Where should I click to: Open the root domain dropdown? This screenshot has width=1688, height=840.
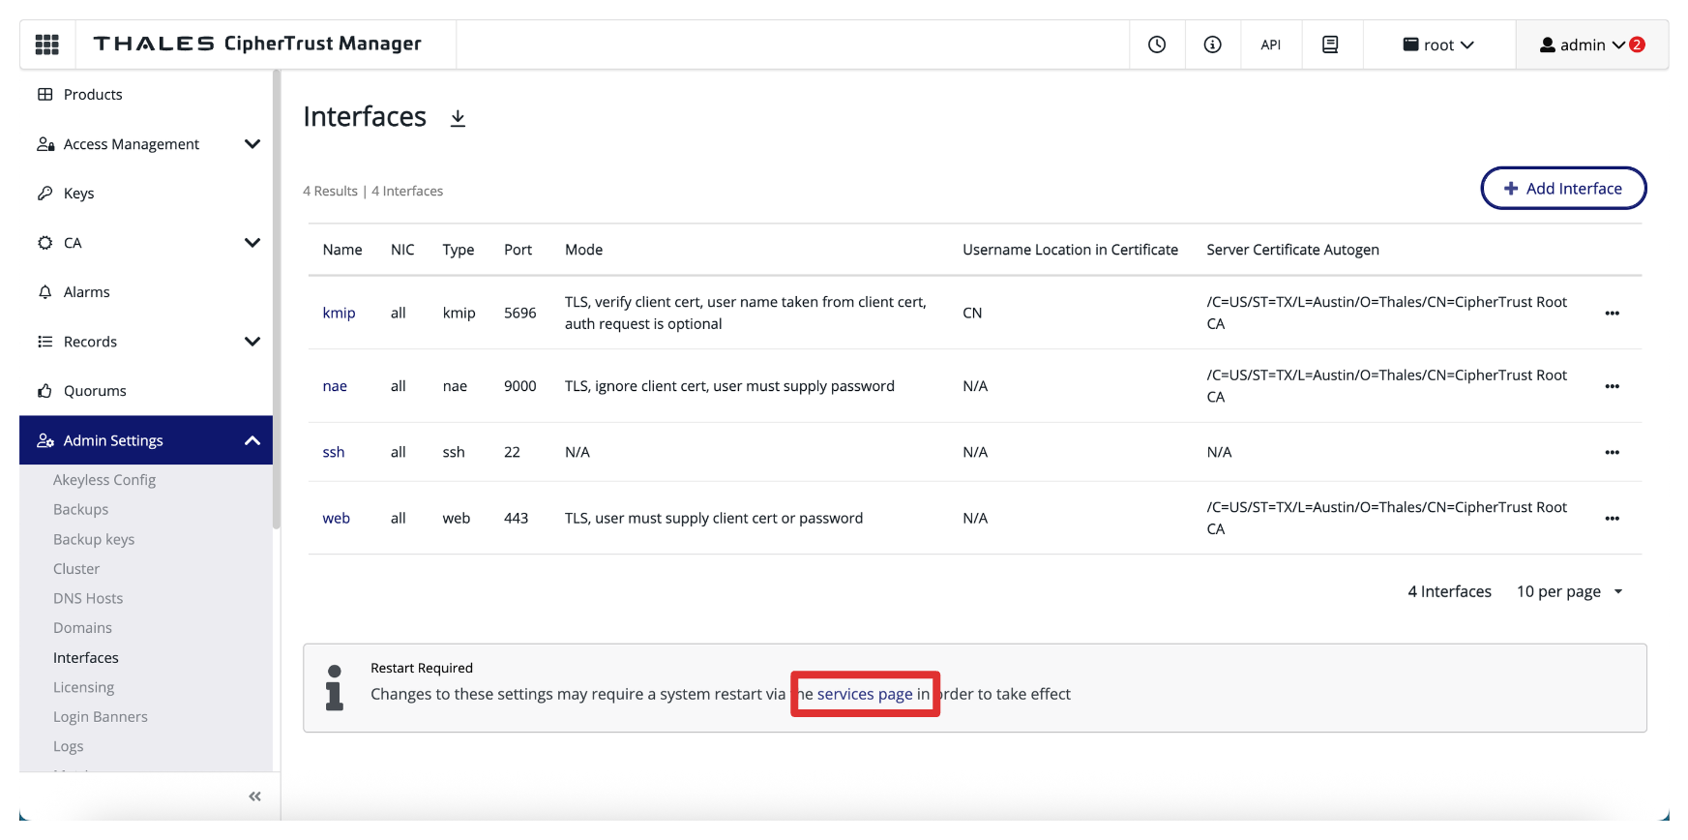(1438, 45)
